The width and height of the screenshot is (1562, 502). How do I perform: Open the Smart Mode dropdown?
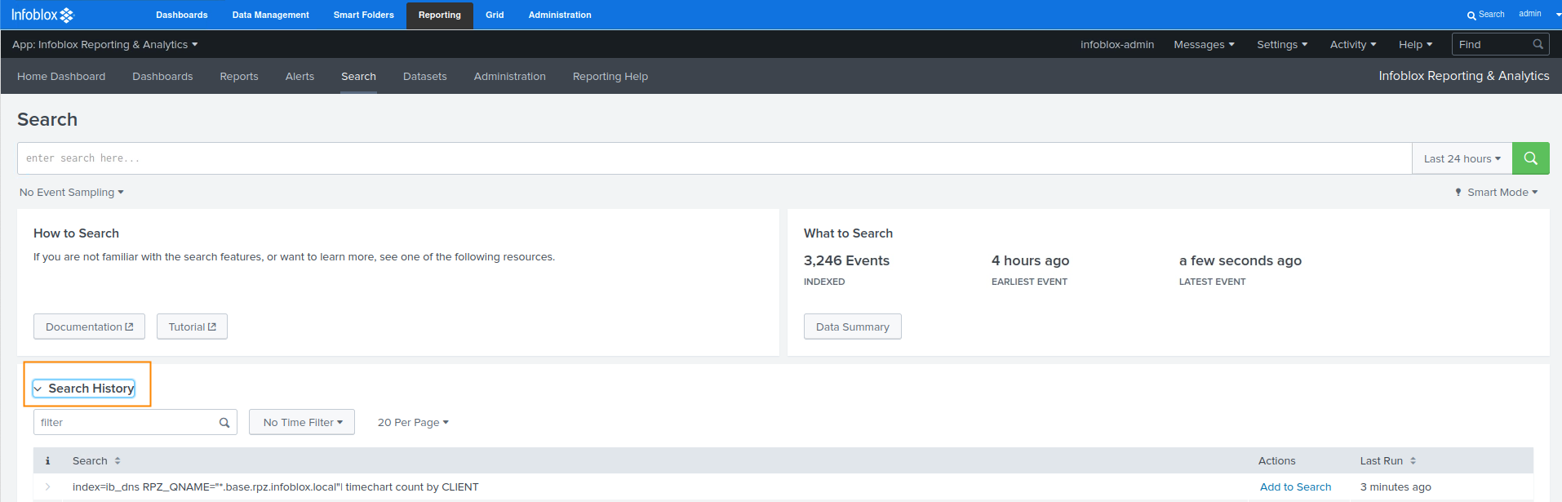click(1496, 193)
